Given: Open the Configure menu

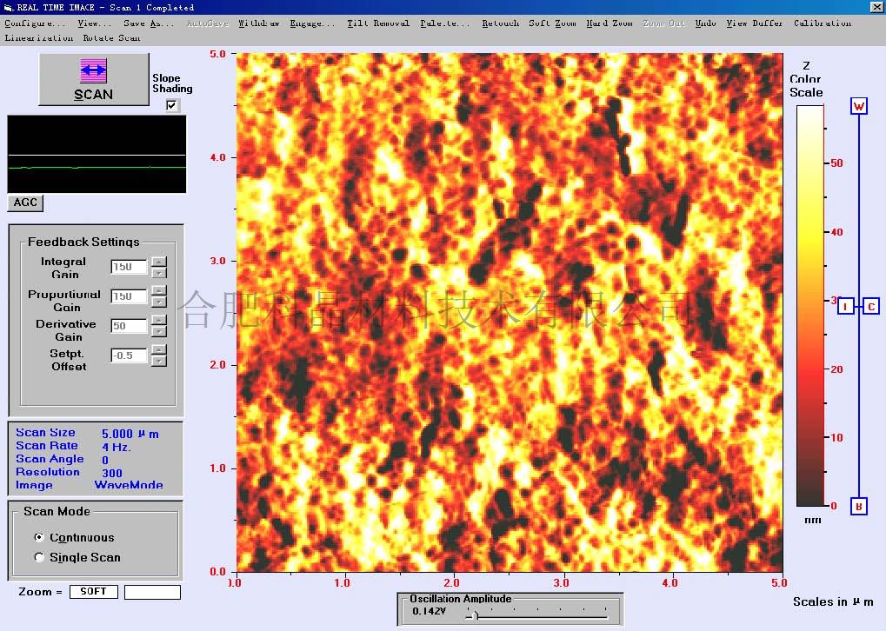Looking at the screenshot, I should 35,23.
